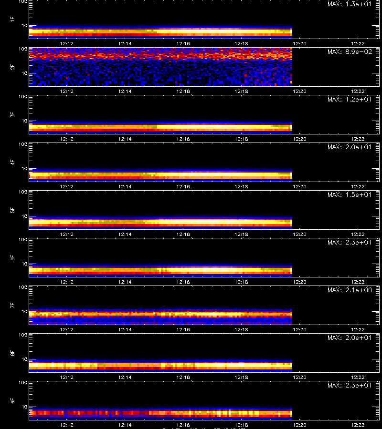Screen dimensions: 382x429
Task: Select 'MAX: 2.0e+01' in the 8F panel
Action: (x=350, y=337)
